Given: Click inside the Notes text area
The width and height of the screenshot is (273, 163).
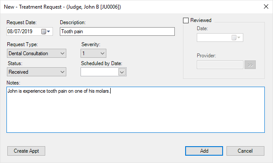Looking at the screenshot, I should coord(136,110).
